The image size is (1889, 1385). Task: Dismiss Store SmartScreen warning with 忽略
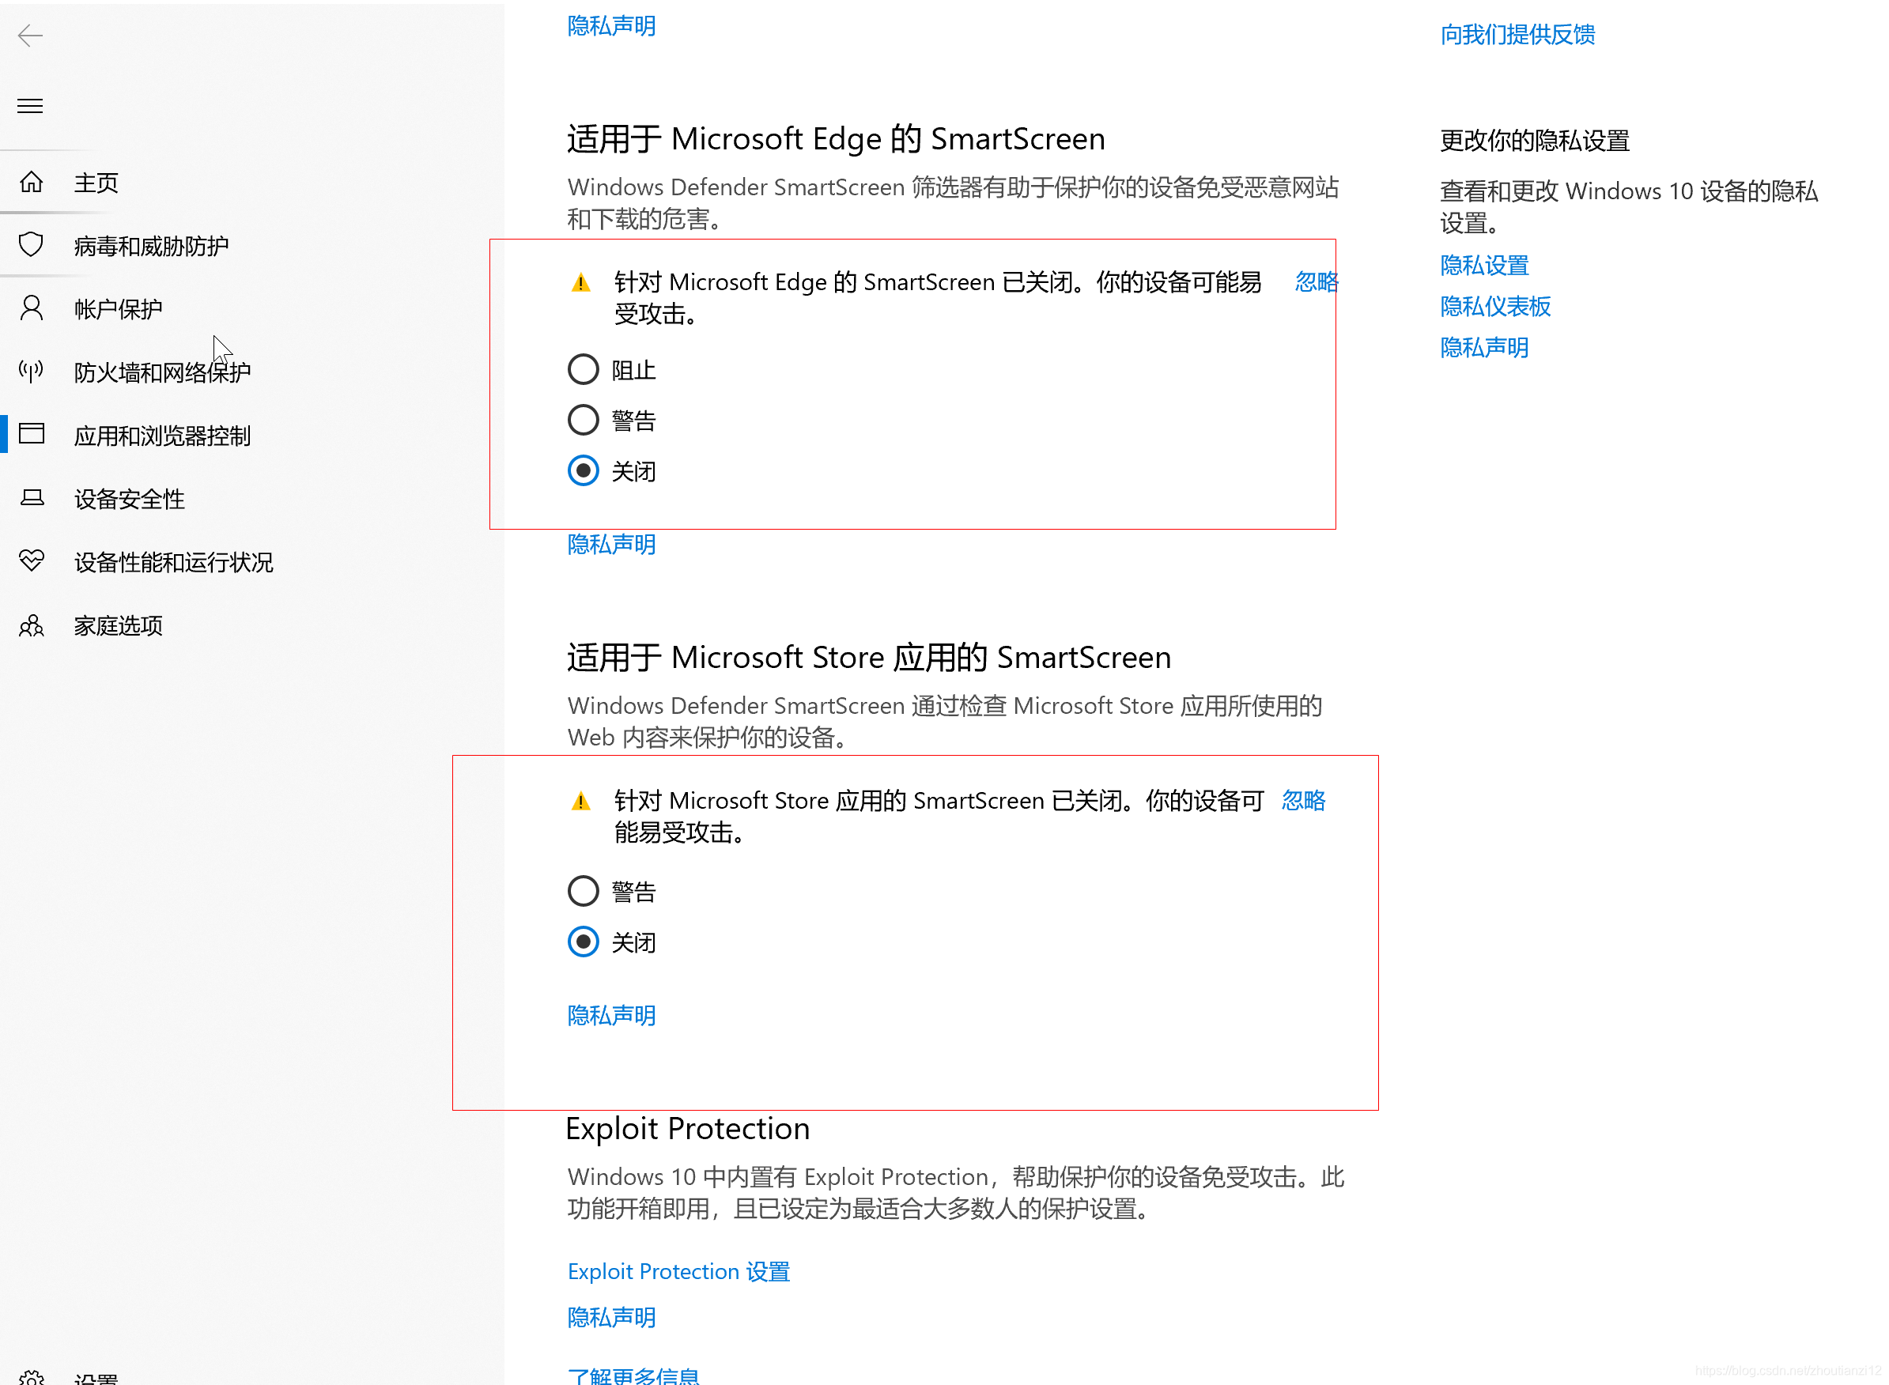click(x=1304, y=801)
